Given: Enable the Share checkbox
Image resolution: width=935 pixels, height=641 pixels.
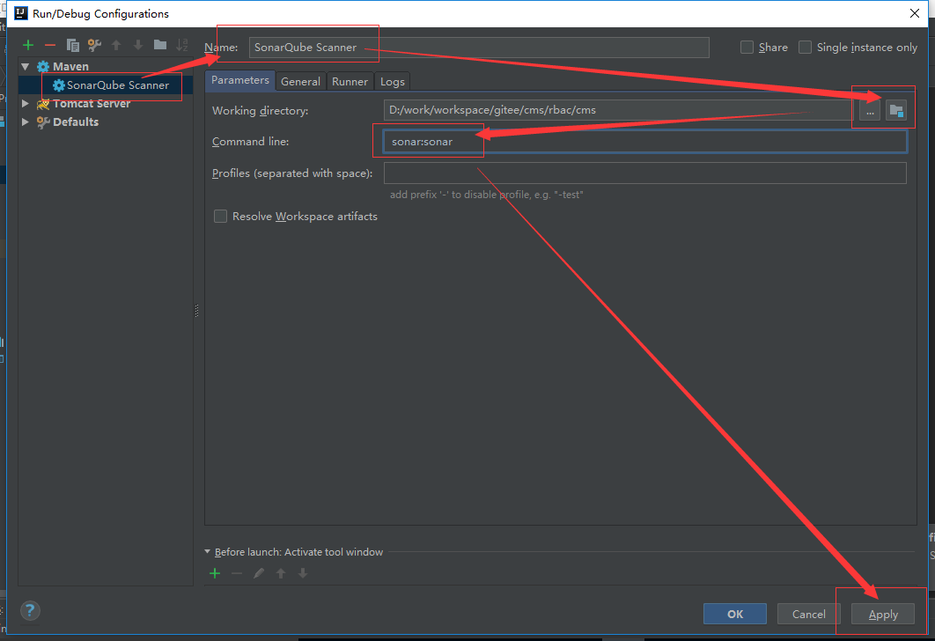Looking at the screenshot, I should (747, 47).
